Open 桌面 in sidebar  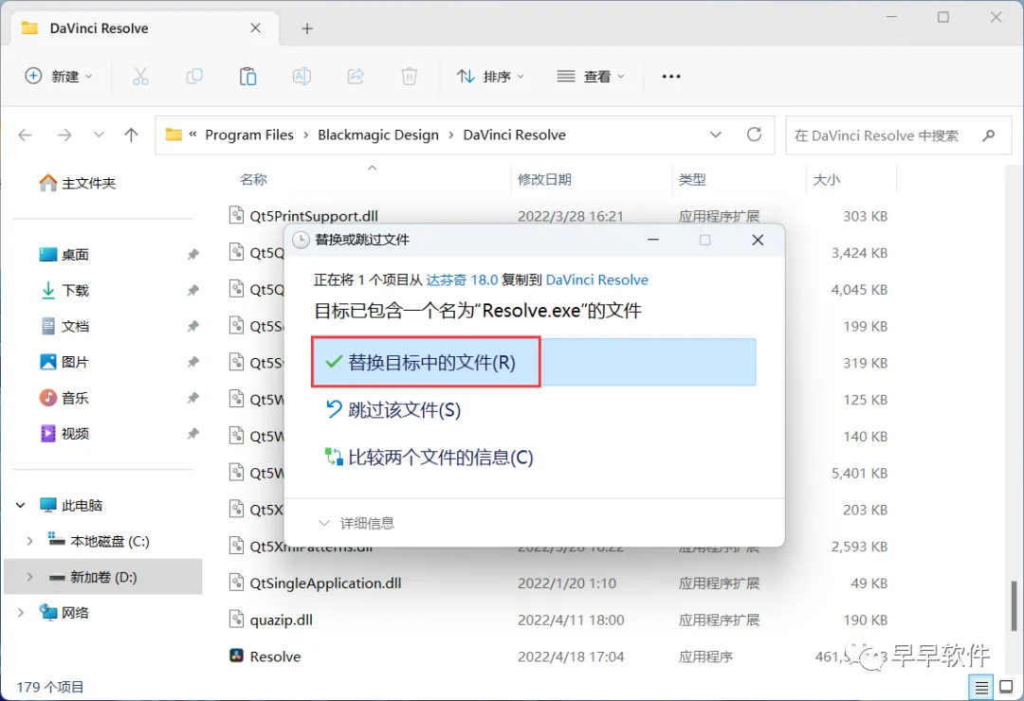click(64, 255)
